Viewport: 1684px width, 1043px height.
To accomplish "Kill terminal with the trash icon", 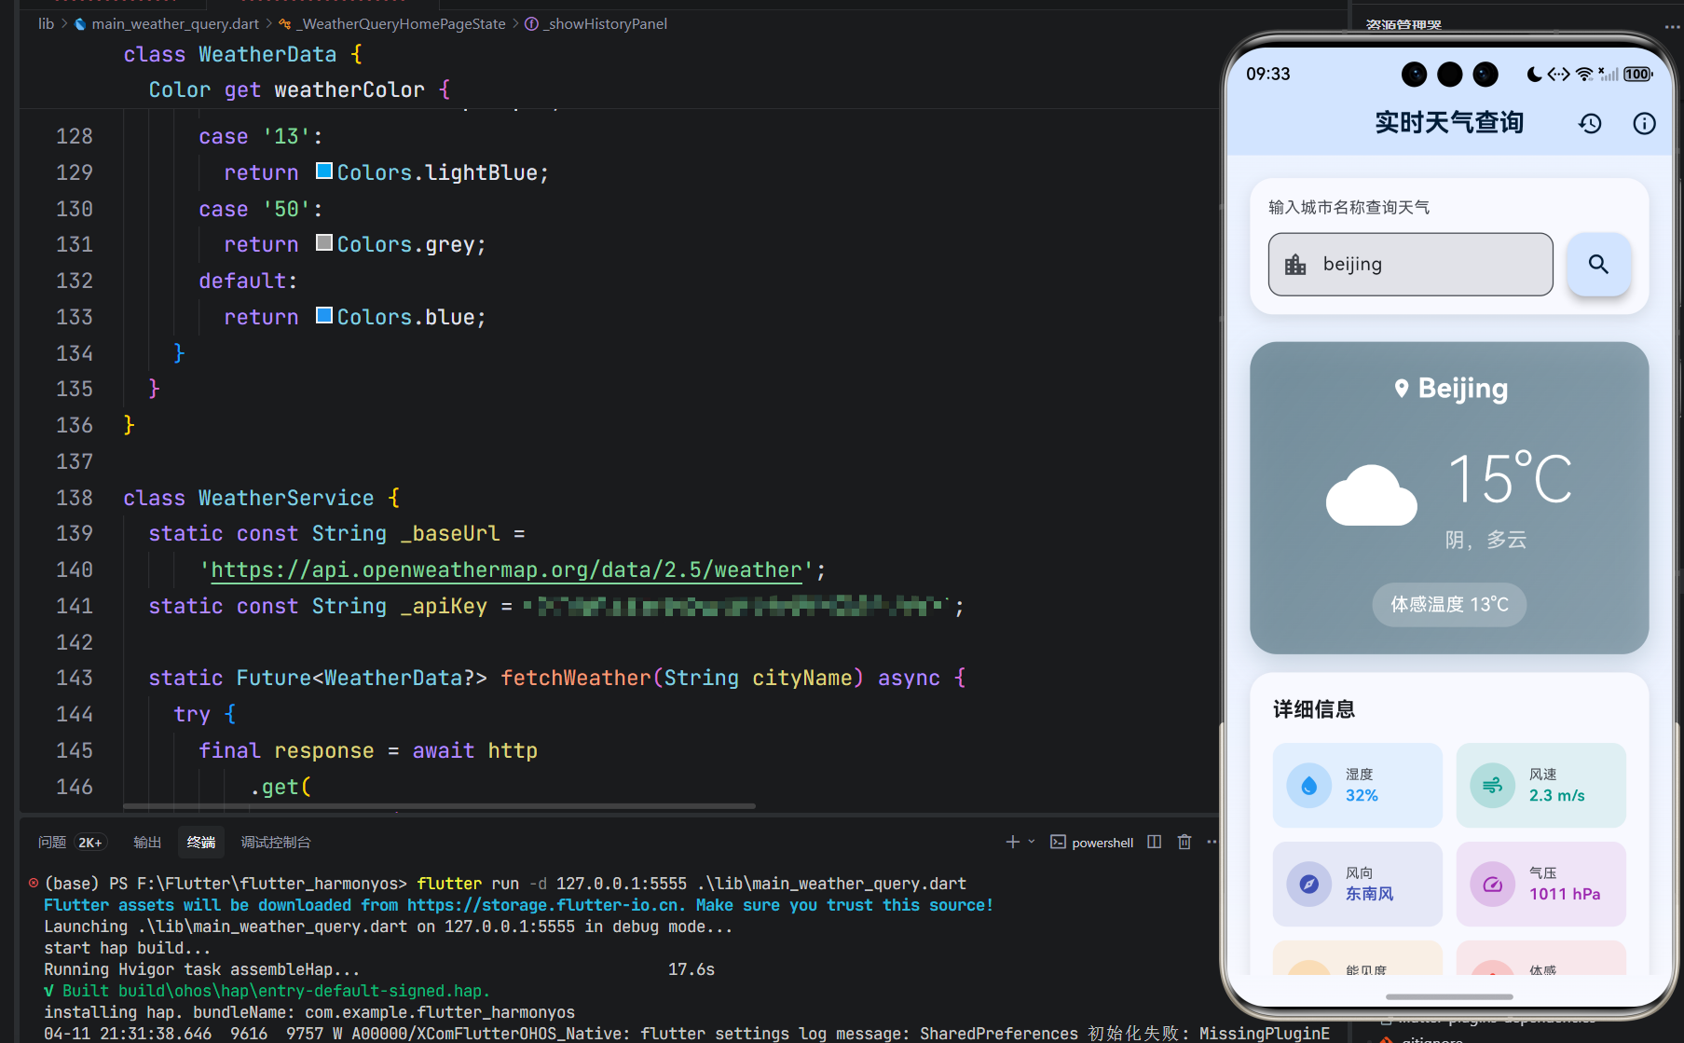I will (1184, 842).
